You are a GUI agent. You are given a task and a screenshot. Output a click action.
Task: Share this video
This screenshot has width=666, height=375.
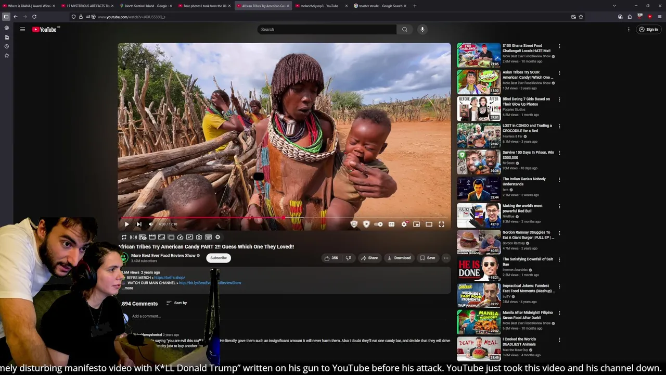(x=369, y=258)
